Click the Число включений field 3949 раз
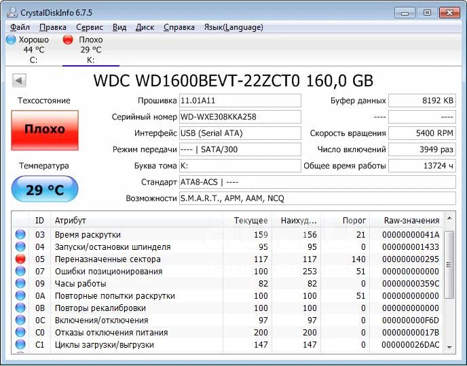The height and width of the screenshot is (366, 467). 422,149
